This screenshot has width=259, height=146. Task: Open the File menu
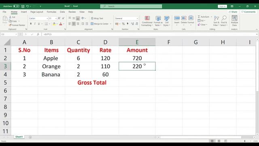click(4, 12)
